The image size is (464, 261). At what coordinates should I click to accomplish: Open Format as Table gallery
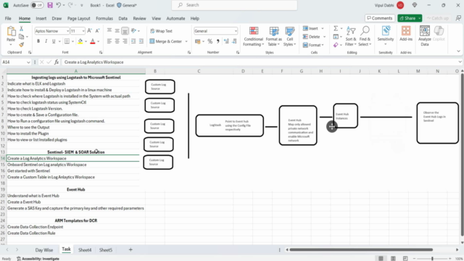[274, 36]
